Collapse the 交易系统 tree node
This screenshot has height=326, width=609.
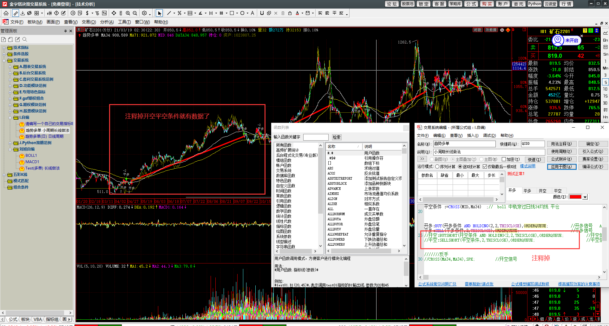[x=4, y=61]
